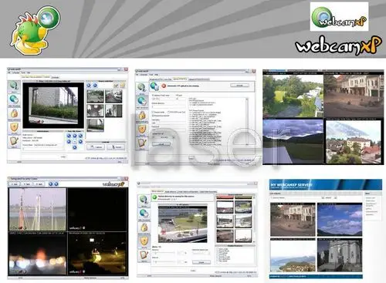Viewport: 386px width, 283px height.
Task: Switch to highlighted middle tab in FTP upload window
Action: click(180, 79)
